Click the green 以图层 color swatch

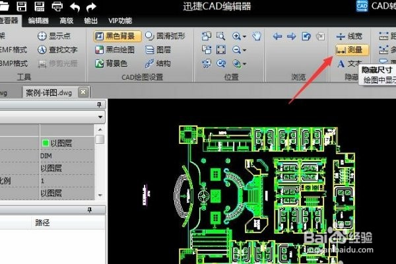coord(45,143)
